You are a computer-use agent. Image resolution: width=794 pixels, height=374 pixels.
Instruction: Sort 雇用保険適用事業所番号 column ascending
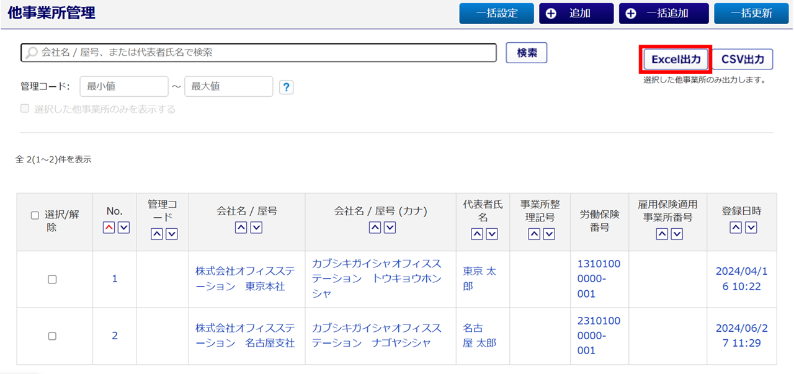click(x=662, y=234)
